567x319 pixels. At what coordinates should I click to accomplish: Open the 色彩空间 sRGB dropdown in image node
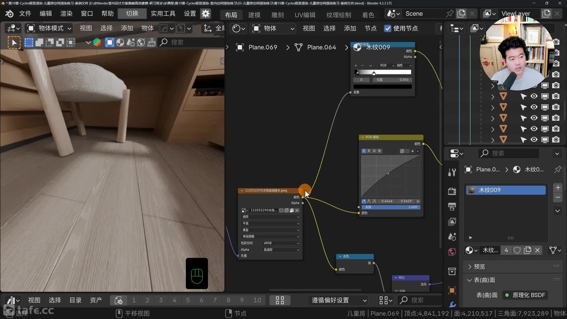(x=281, y=243)
